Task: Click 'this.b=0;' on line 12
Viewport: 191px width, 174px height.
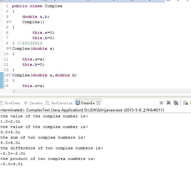Action: [x=34, y=64]
